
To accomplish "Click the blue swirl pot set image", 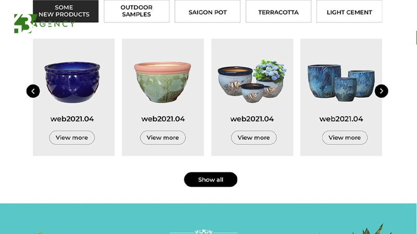I will (x=341, y=83).
